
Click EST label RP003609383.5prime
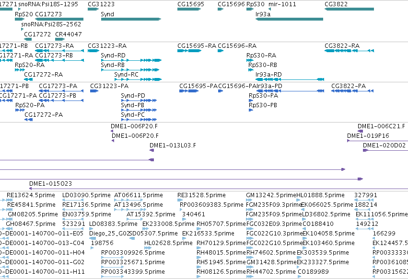pyautogui.click(x=211, y=205)
